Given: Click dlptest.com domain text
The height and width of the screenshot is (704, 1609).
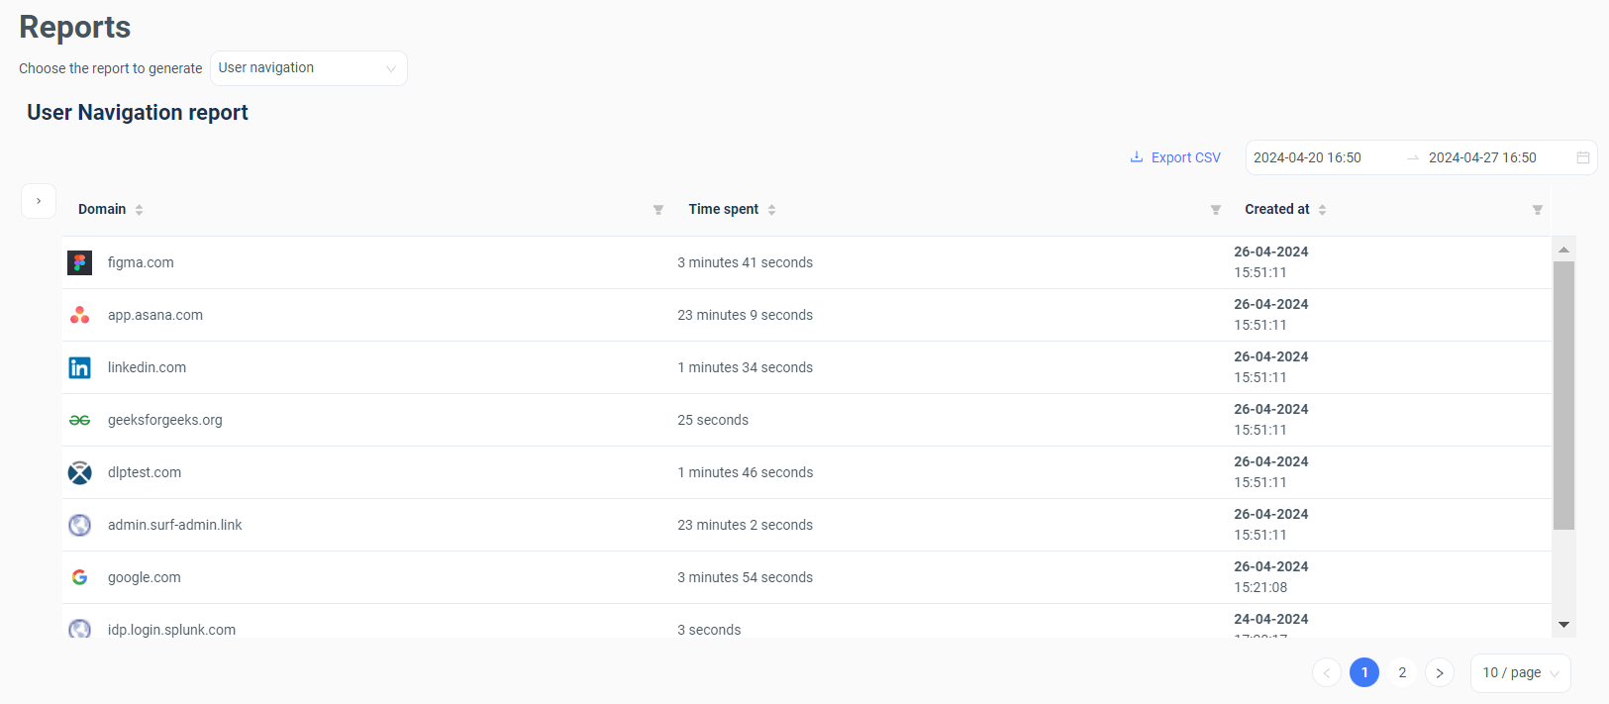Looking at the screenshot, I should (145, 472).
